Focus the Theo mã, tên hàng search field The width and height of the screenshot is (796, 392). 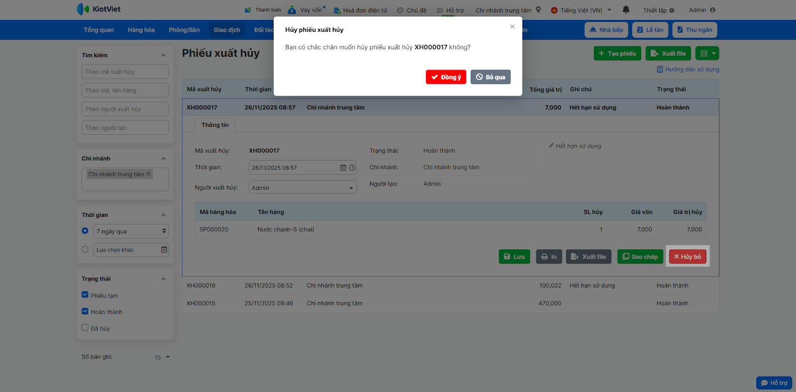tap(125, 91)
